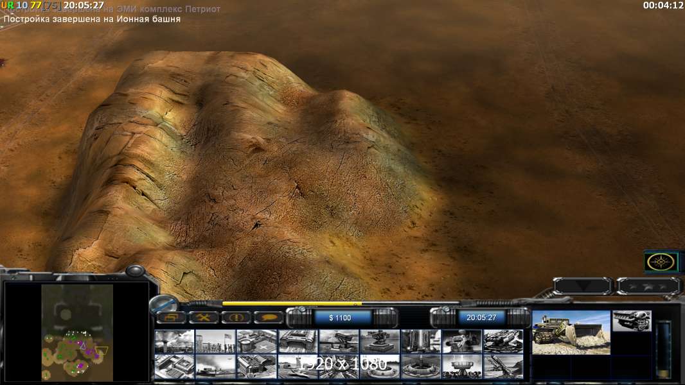
Task: Collapse control bar with down-triangle button
Action: point(582,286)
